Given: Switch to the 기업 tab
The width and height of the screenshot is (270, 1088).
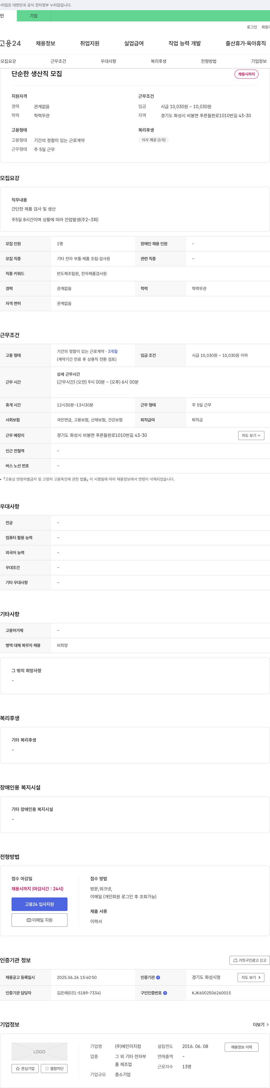Looking at the screenshot, I should [x=34, y=16].
